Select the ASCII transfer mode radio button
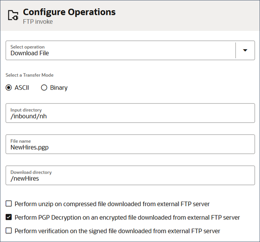The height and width of the screenshot is (242, 260). coord(9,87)
